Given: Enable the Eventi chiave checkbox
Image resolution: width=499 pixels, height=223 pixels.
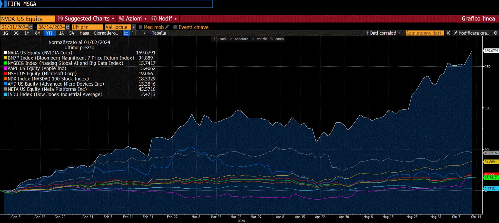Looking at the screenshot, I should [175, 27].
